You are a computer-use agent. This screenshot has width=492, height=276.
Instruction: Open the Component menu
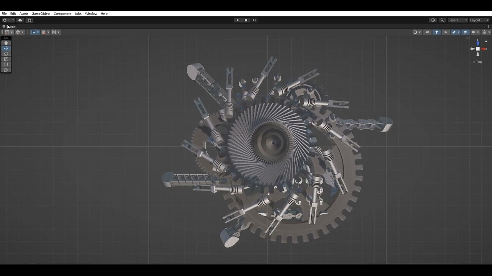[62, 13]
